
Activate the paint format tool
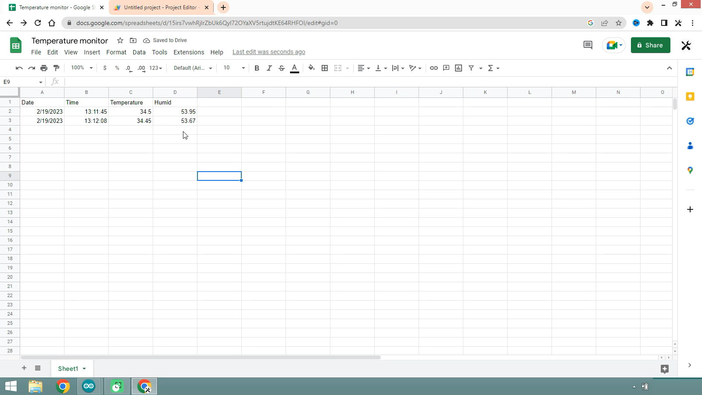[56, 68]
